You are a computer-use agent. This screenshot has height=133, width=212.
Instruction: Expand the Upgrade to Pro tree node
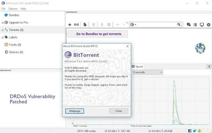pos(3,23)
